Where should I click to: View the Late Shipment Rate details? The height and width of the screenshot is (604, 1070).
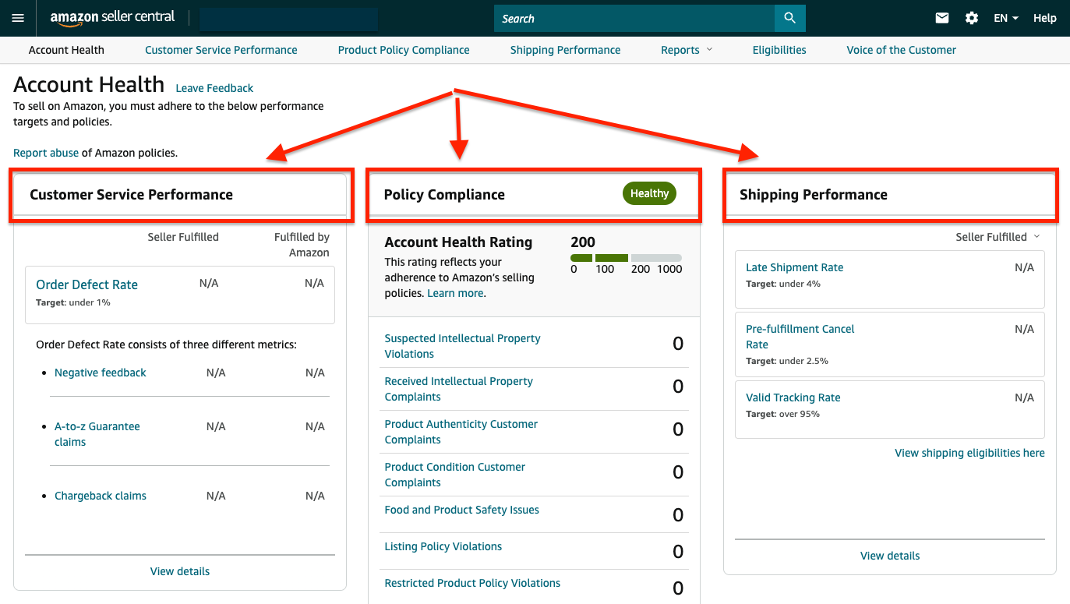pyautogui.click(x=794, y=267)
